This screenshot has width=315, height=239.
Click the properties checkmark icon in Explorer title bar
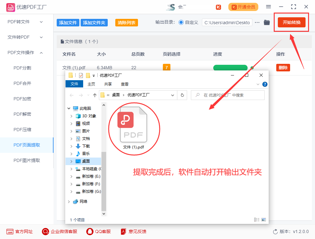point(81,75)
